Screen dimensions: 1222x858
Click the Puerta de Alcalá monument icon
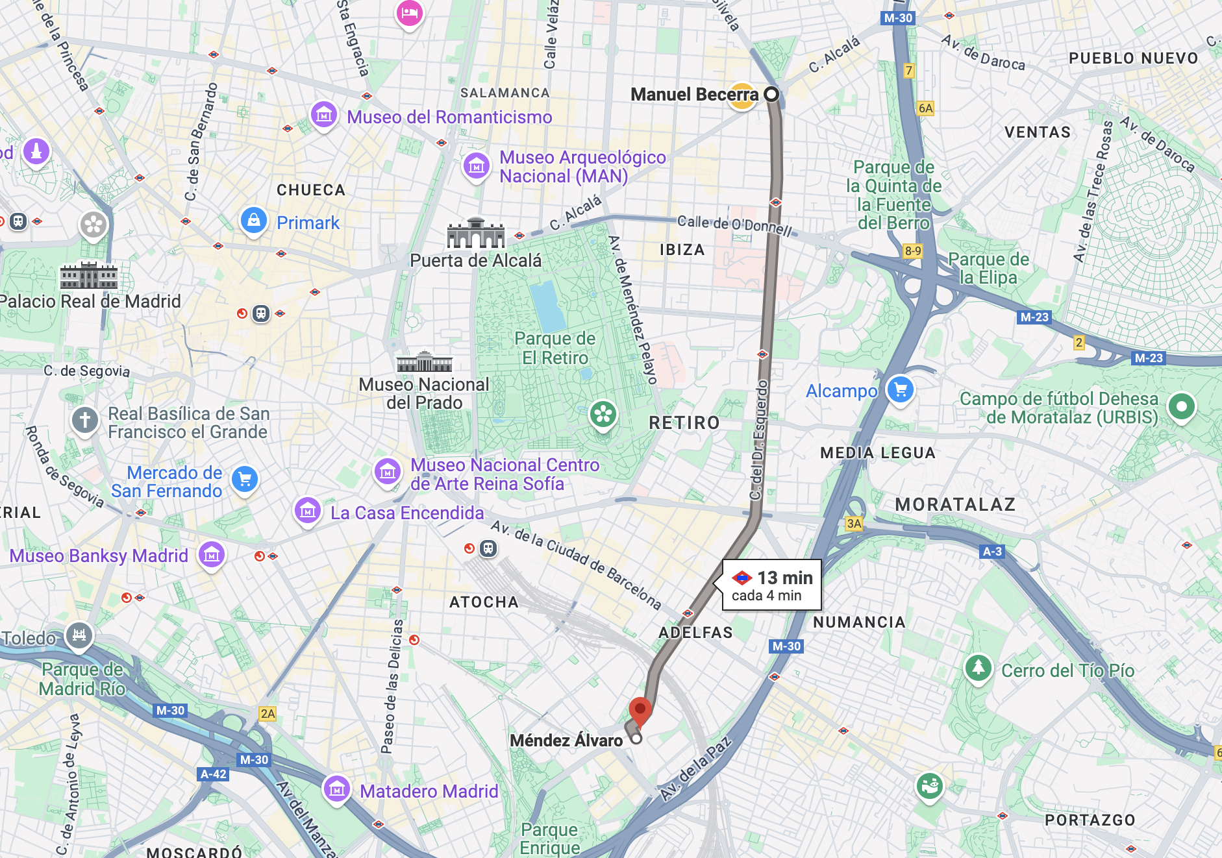coord(476,234)
